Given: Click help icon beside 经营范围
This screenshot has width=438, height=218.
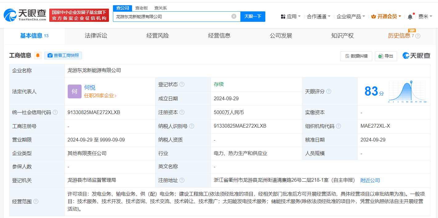Looking at the screenshot, I should pyautogui.click(x=36, y=201).
